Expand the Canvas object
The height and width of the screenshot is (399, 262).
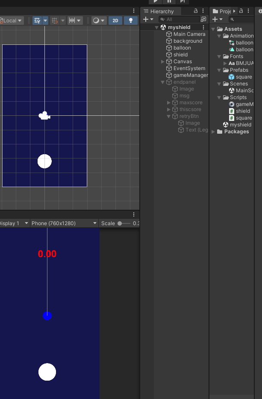coord(163,62)
